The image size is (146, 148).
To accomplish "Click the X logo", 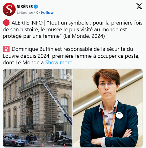I will tap(139, 6).
